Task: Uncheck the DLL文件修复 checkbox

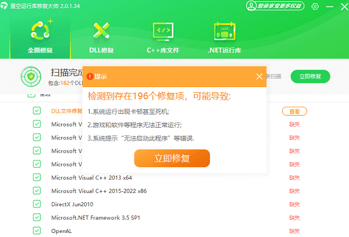Action: pos(37,110)
